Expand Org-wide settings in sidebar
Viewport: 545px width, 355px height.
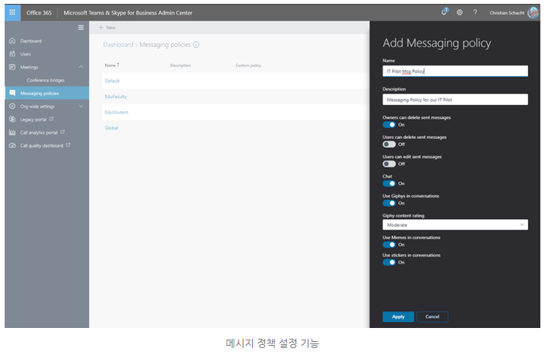(81, 106)
